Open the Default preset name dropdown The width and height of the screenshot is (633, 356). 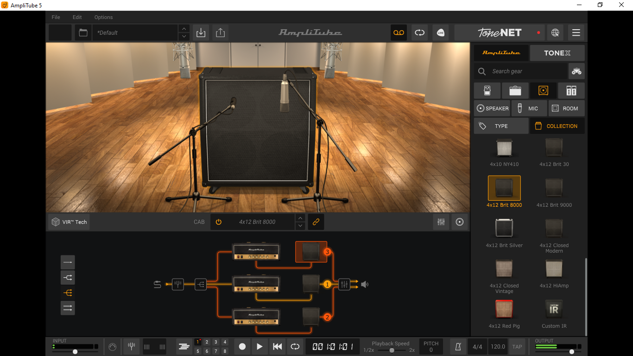[x=135, y=33]
